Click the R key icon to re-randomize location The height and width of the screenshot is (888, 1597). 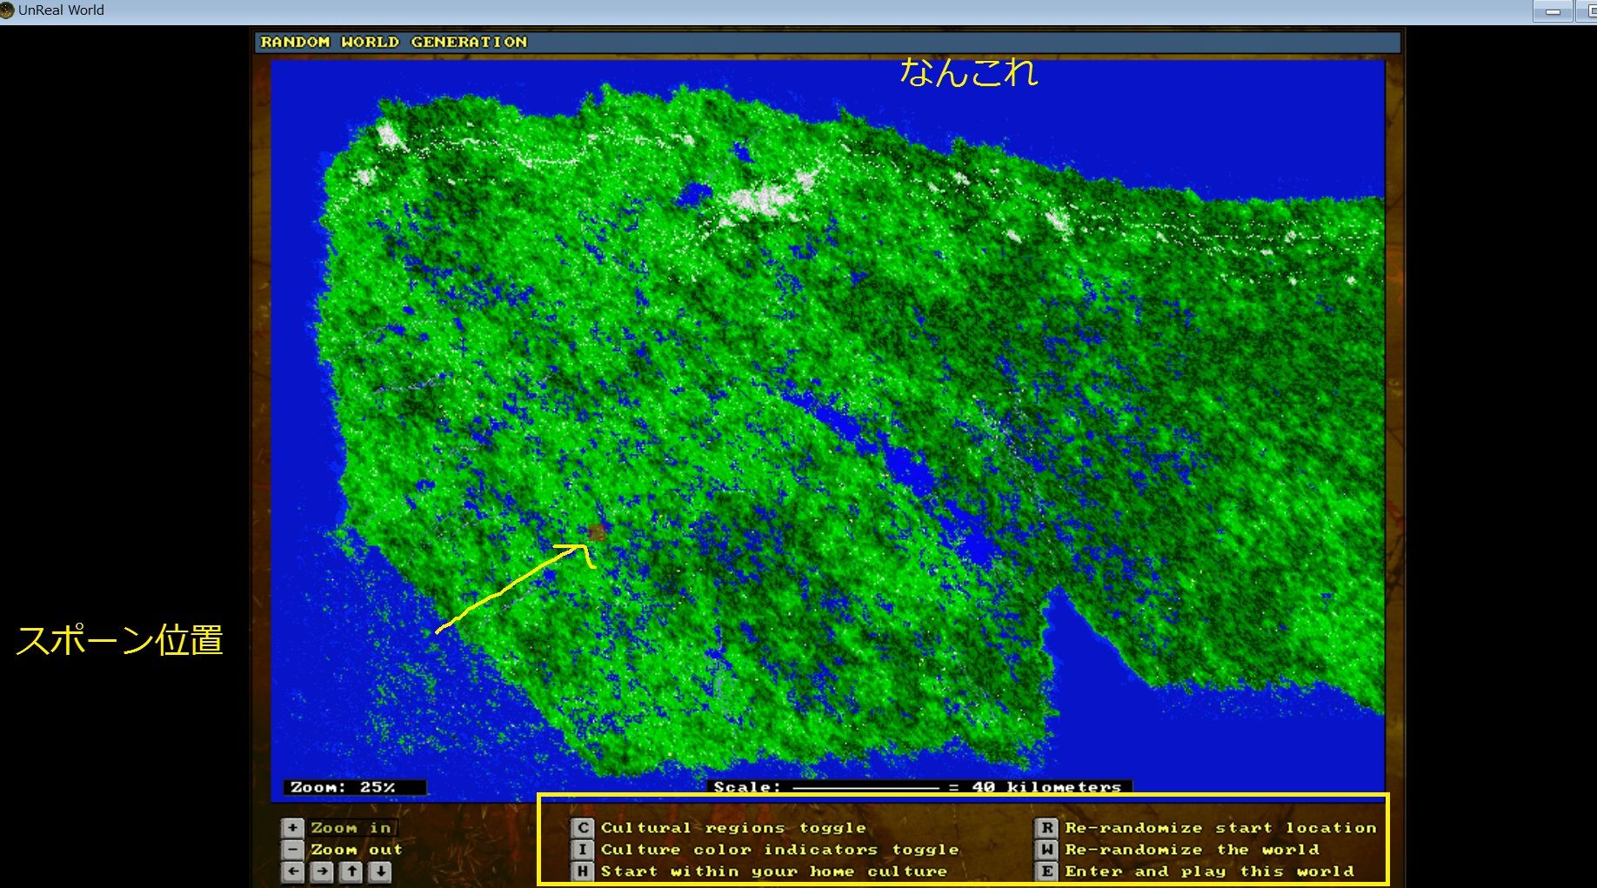(1047, 828)
